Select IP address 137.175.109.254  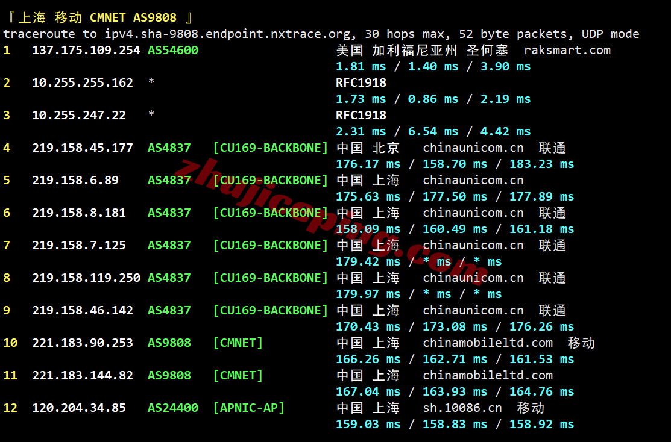click(x=86, y=51)
